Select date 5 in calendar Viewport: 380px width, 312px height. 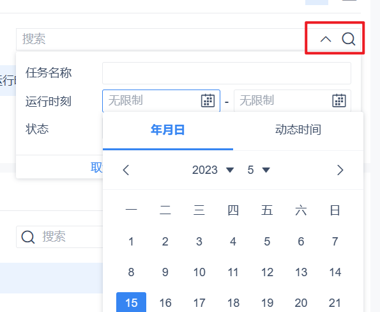pyautogui.click(x=267, y=242)
